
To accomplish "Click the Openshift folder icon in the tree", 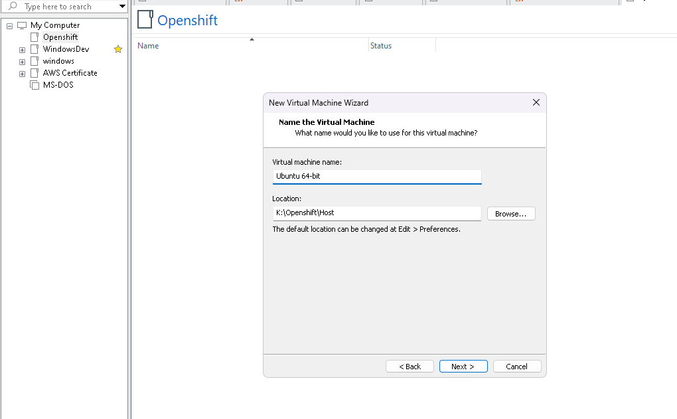I will 35,37.
